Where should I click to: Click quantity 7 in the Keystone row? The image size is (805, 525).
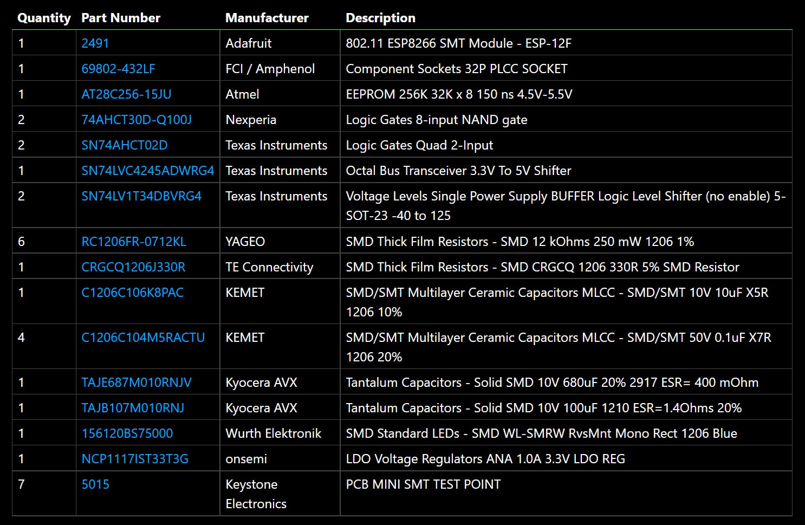point(21,484)
